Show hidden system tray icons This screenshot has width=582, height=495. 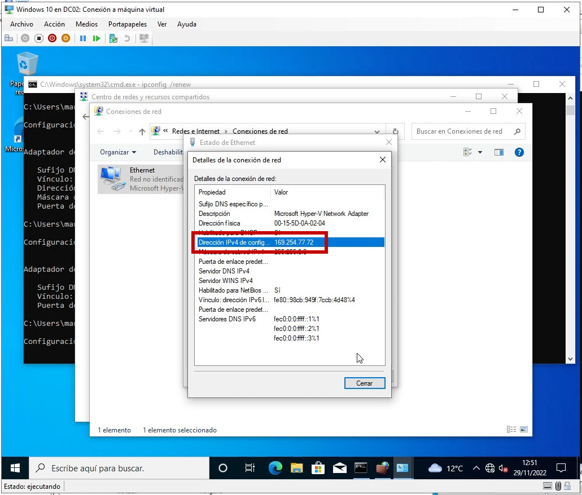tap(476, 469)
